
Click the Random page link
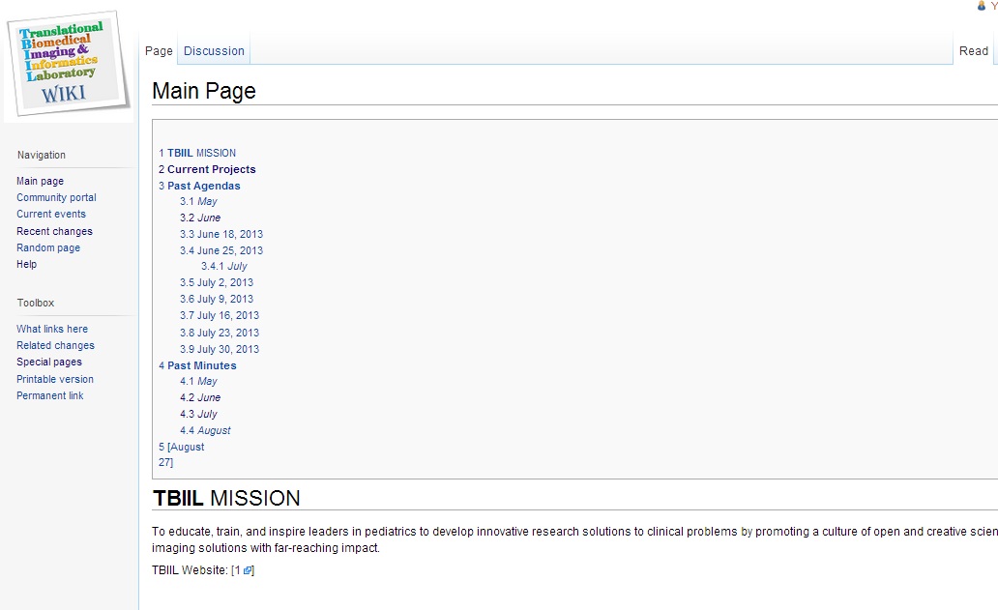(48, 247)
